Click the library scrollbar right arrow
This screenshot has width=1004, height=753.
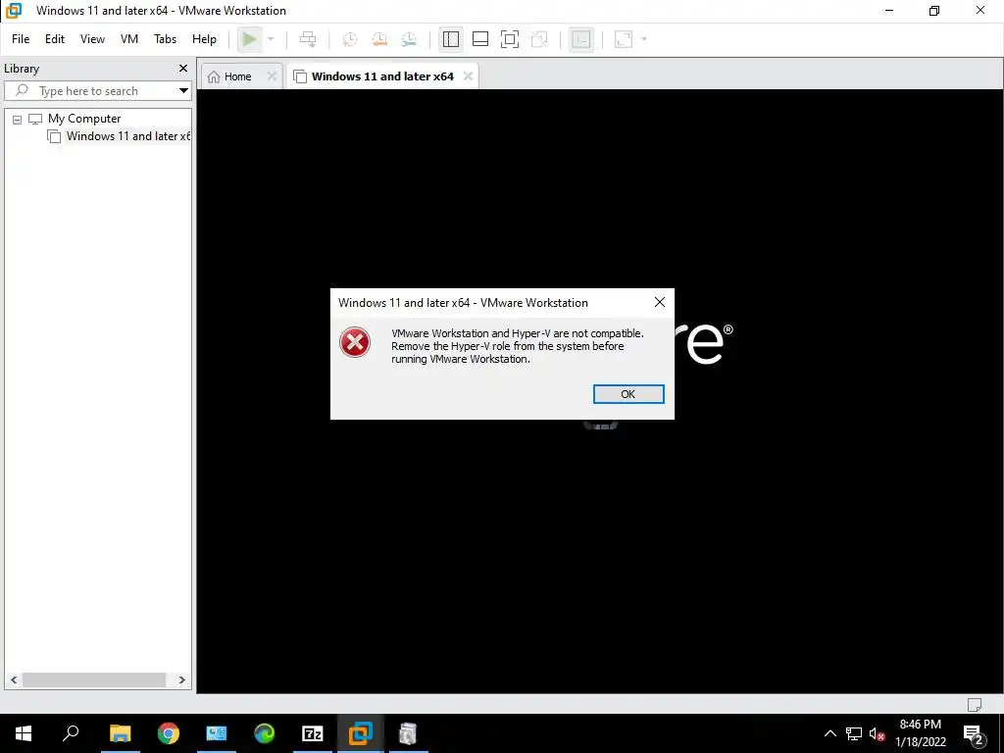tap(181, 680)
